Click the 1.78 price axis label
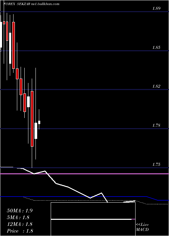This screenshot has height=236, width=169. pos(156,125)
